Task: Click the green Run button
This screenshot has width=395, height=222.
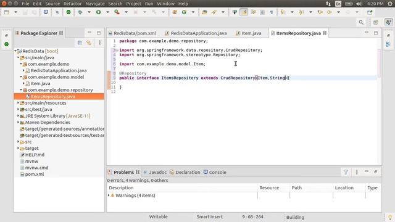Action: [98, 12]
